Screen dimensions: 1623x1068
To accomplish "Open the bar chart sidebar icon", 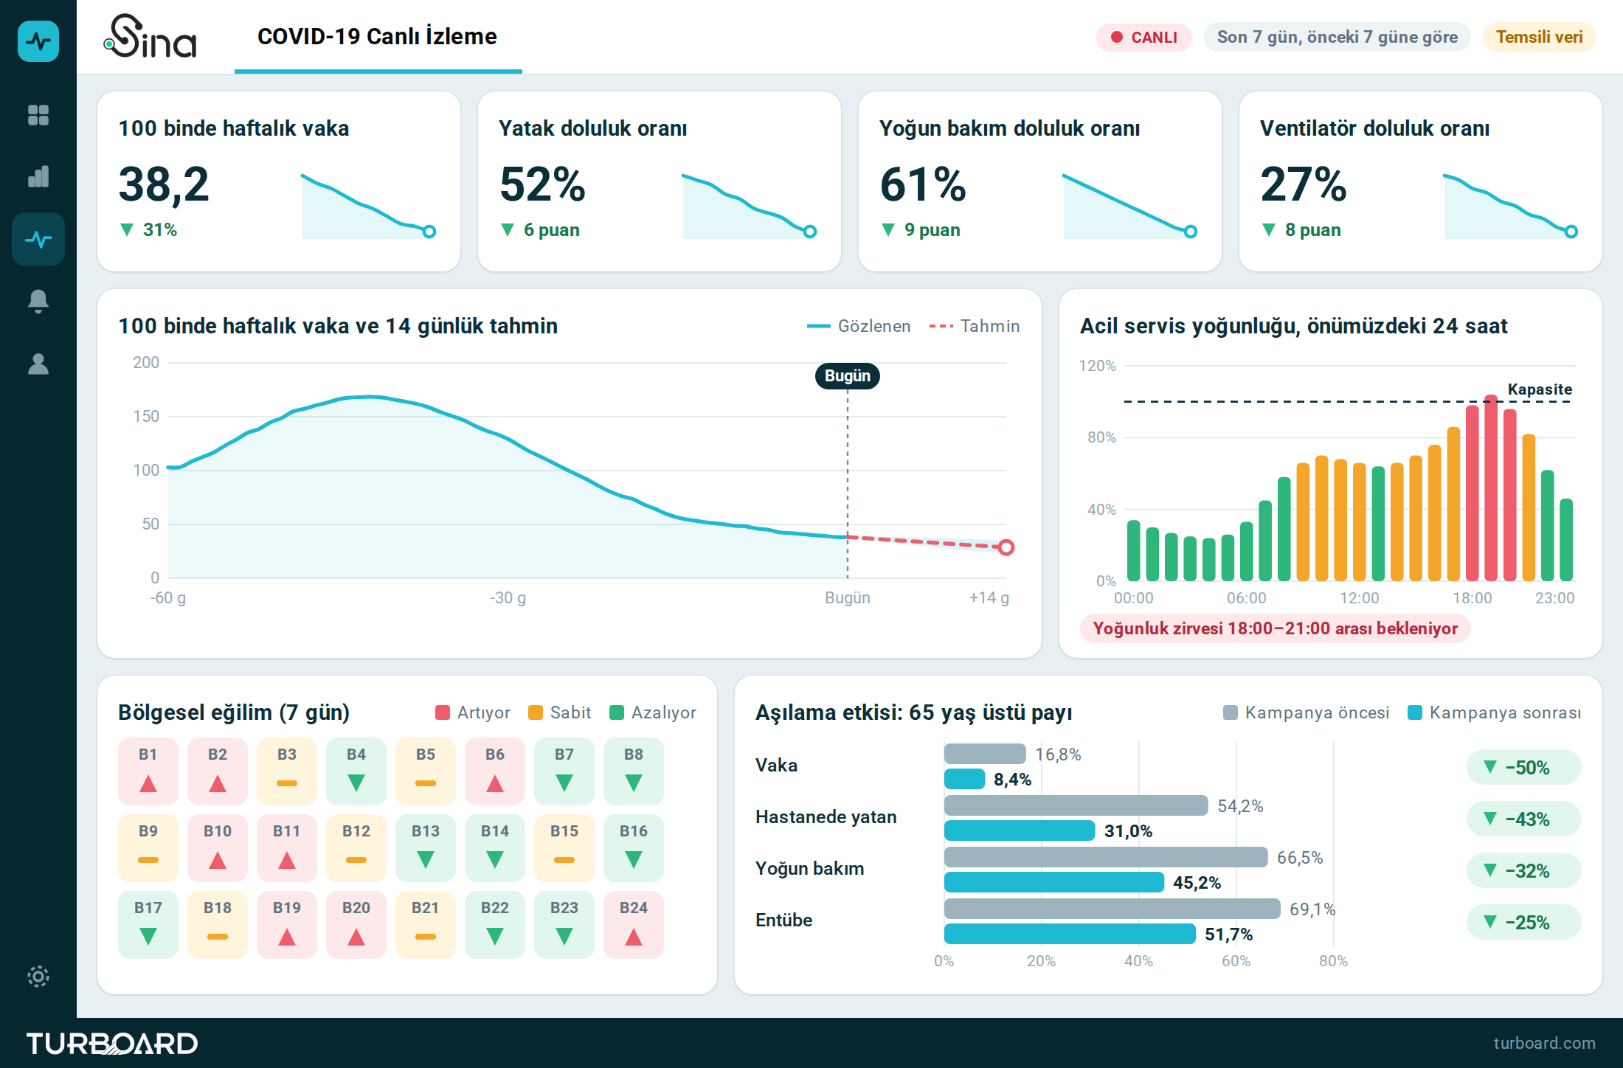I will click(x=38, y=176).
